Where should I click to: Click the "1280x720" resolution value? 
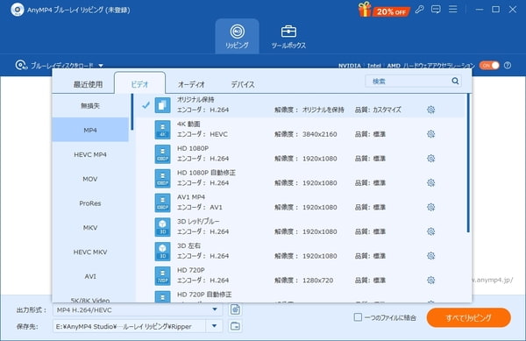(x=317, y=281)
